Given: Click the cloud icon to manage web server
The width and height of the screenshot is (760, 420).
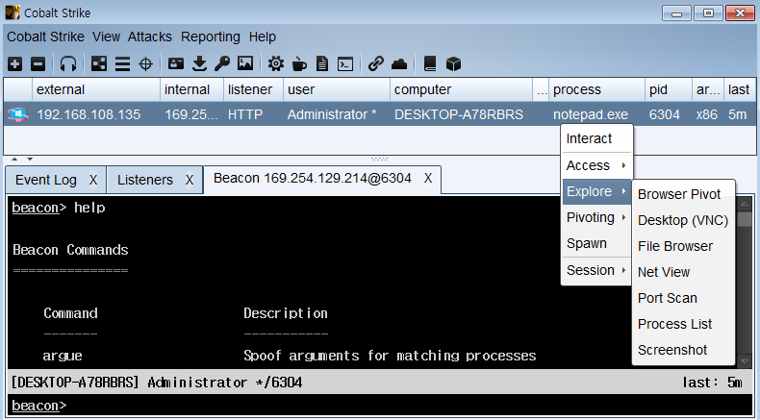Looking at the screenshot, I should click(399, 63).
